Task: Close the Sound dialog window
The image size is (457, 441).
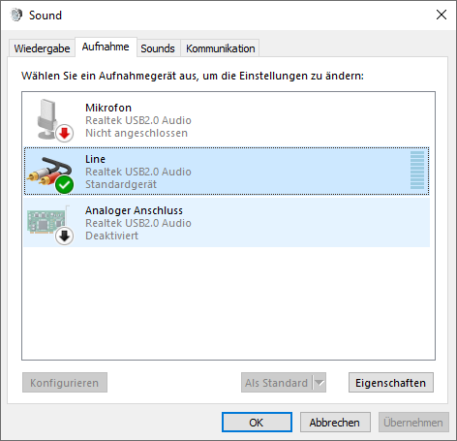Action: (442, 15)
